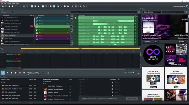Click the Stop playback button

point(12,73)
